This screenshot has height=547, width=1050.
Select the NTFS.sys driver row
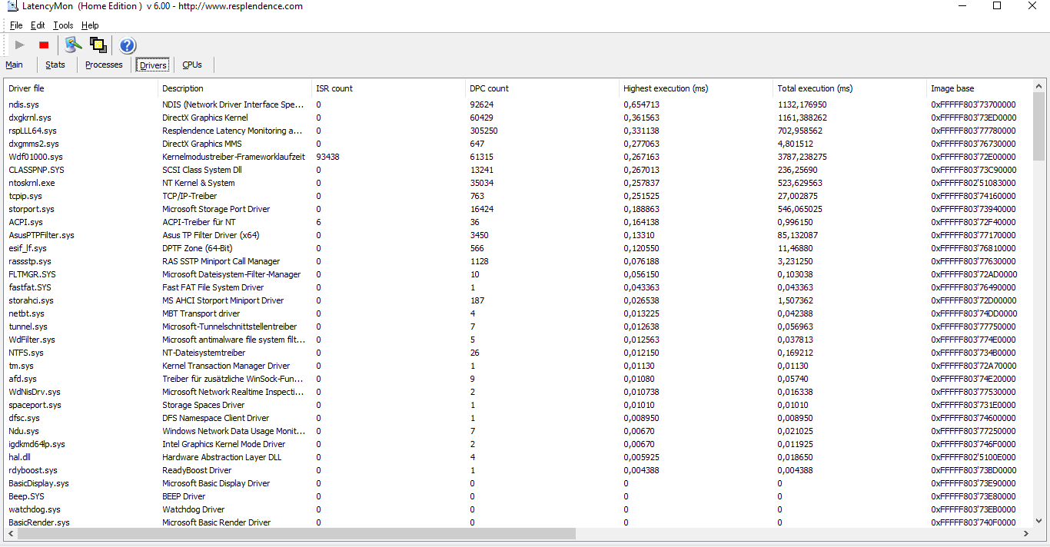pyautogui.click(x=518, y=353)
